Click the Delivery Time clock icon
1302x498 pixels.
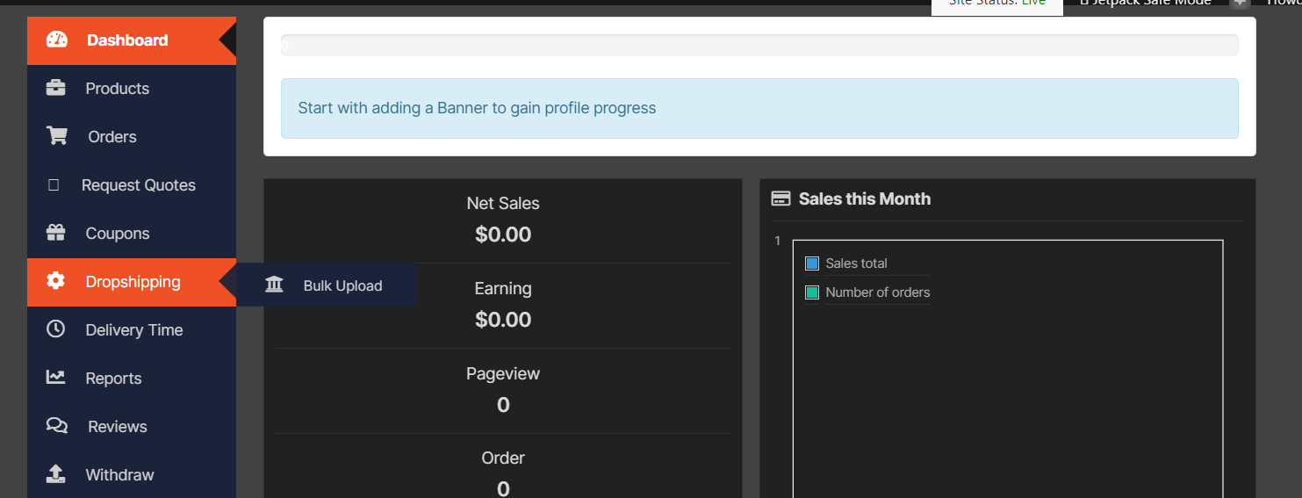[x=56, y=329]
